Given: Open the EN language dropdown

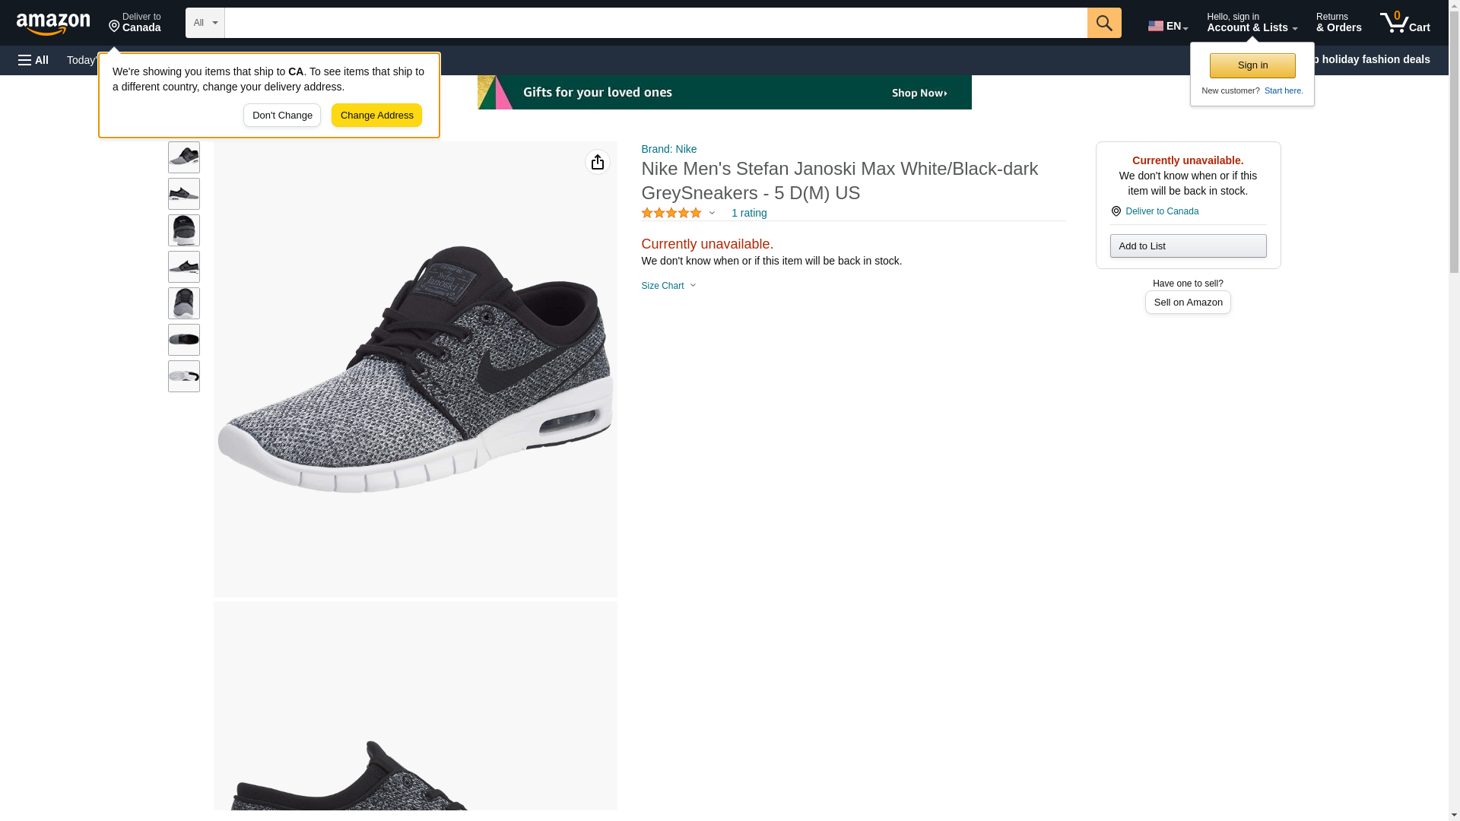Looking at the screenshot, I should pos(1167,25).
